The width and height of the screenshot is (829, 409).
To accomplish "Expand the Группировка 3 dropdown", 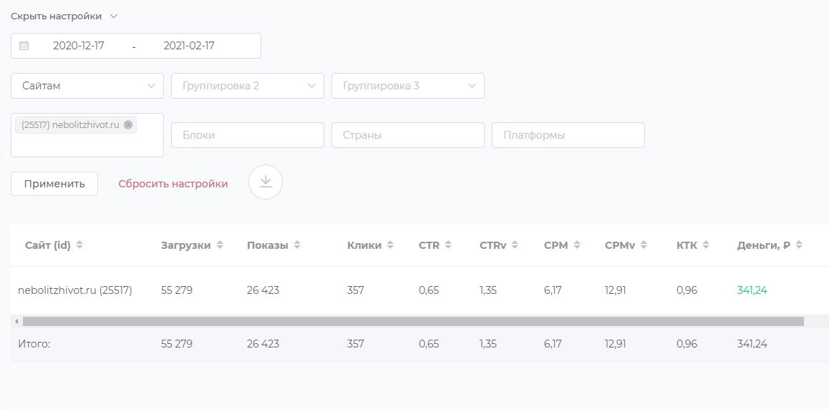I will 408,86.
